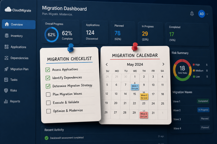Viewport: 217px width, 144px height.
Task: Click the Recent Activity heading
Action: coord(54,130)
